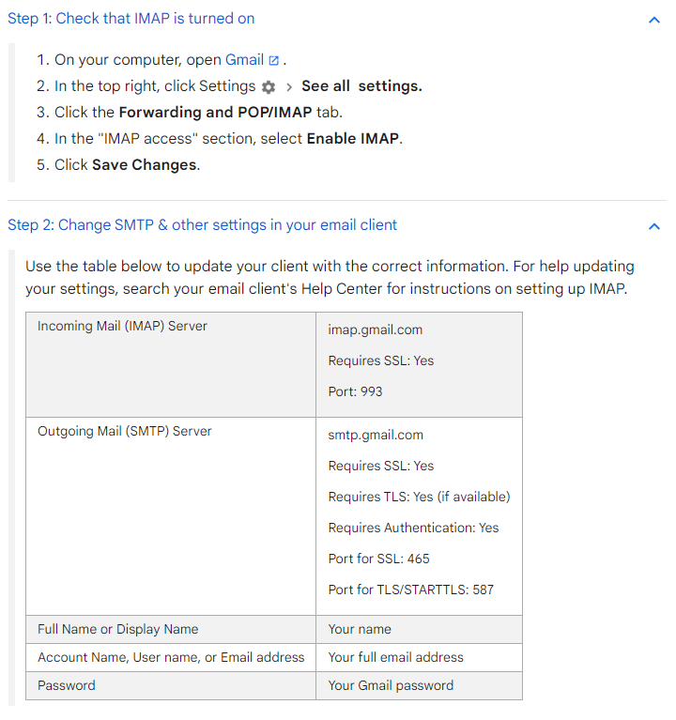The height and width of the screenshot is (720, 676).
Task: Select the 'Full Name or Display Name' cell
Action: point(171,629)
